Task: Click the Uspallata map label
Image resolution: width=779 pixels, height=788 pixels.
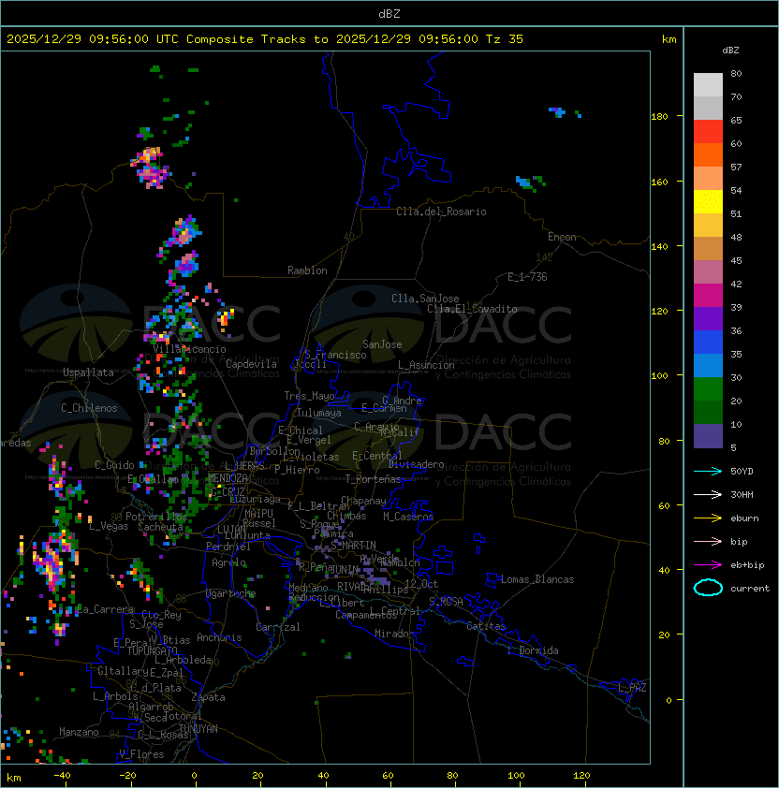Action: click(x=88, y=372)
